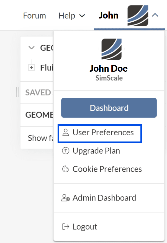Open Cookie Preferences menu entry

(107, 169)
